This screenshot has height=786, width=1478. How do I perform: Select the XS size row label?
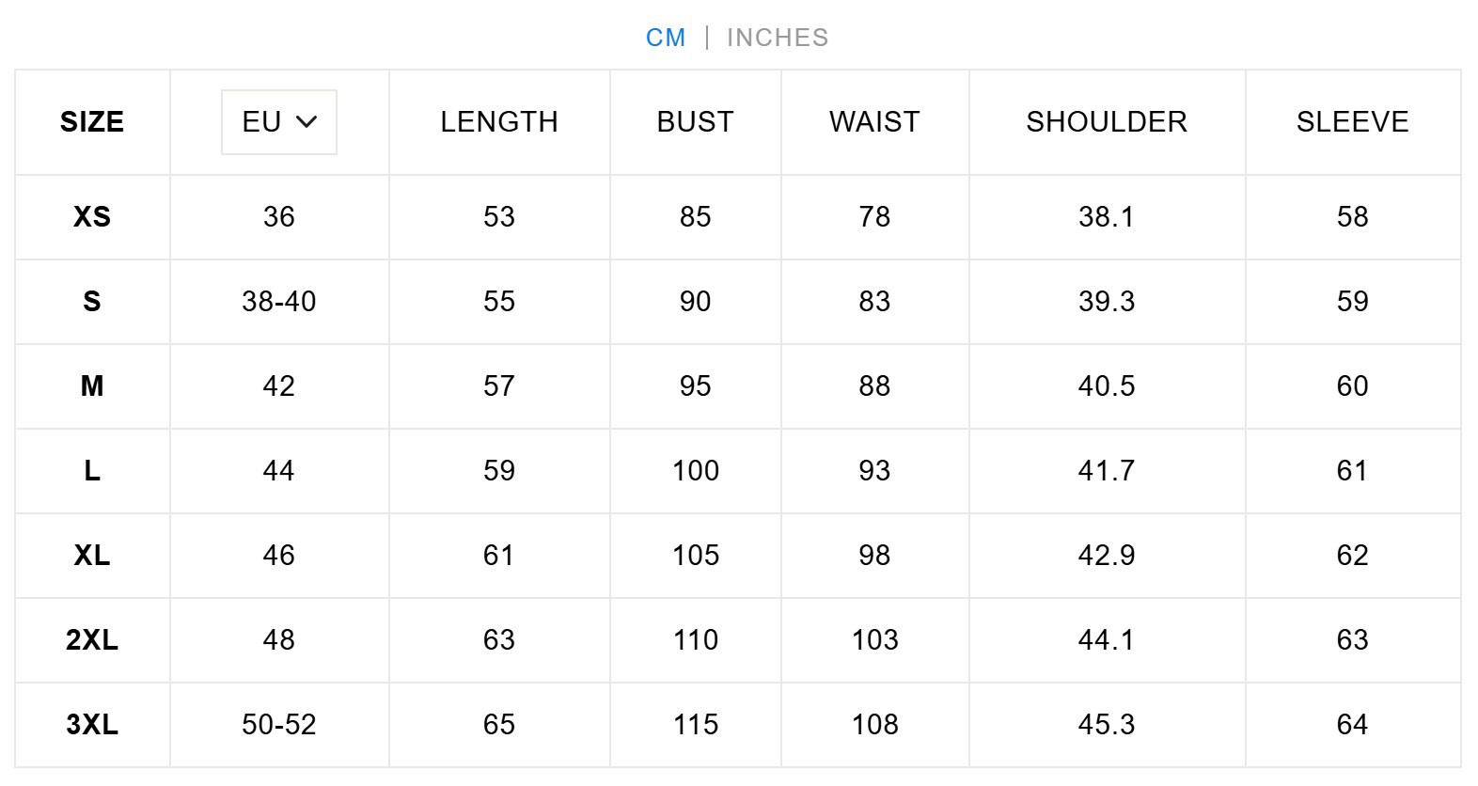pyautogui.click(x=92, y=217)
